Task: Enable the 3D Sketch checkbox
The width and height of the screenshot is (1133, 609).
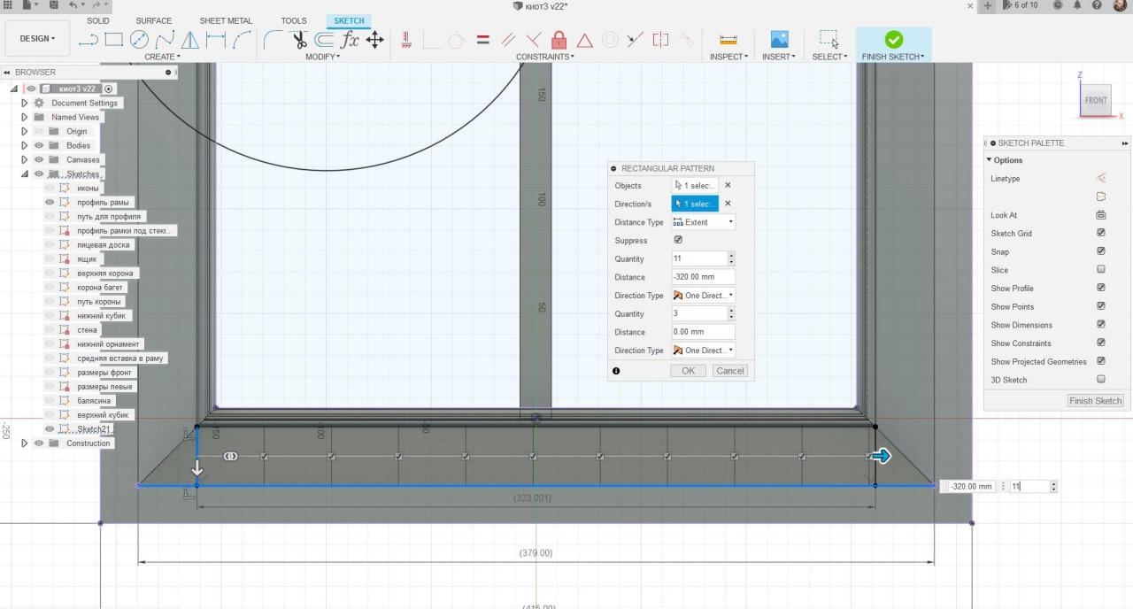Action: point(1101,379)
